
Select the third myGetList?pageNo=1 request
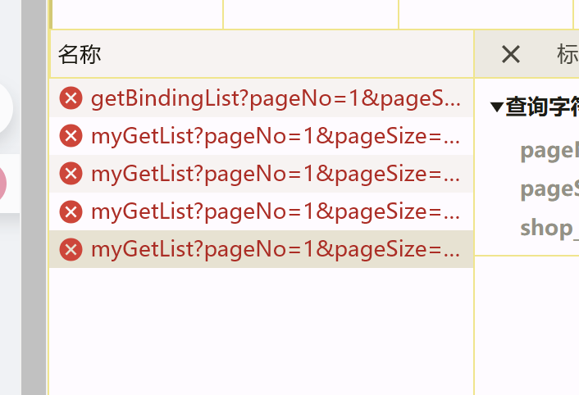(276, 211)
